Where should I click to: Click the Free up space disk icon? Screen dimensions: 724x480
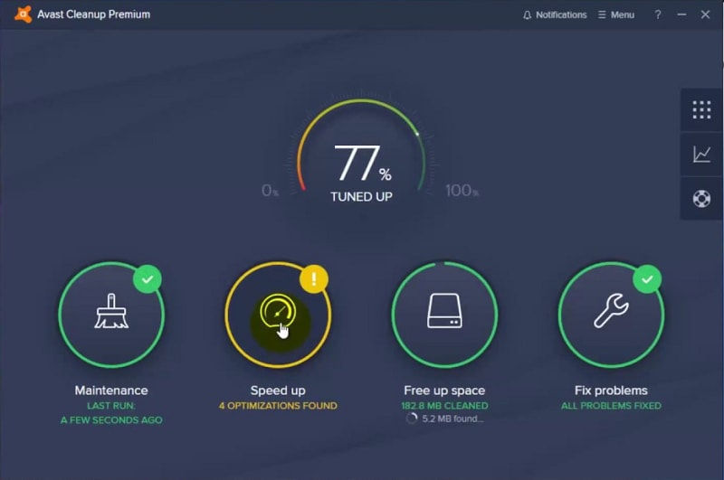click(x=444, y=314)
